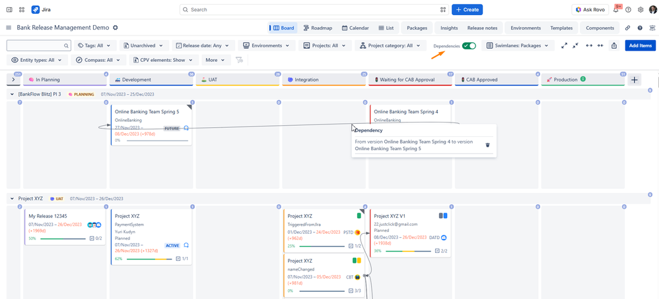Screen dimensions: 659x299
Task: Copy board link icon
Action: pyautogui.click(x=627, y=28)
